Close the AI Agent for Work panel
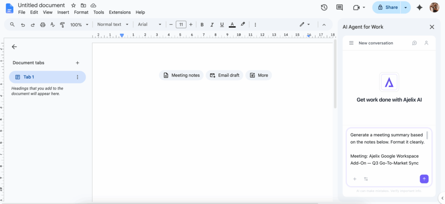The height and width of the screenshot is (204, 445). click(x=432, y=27)
